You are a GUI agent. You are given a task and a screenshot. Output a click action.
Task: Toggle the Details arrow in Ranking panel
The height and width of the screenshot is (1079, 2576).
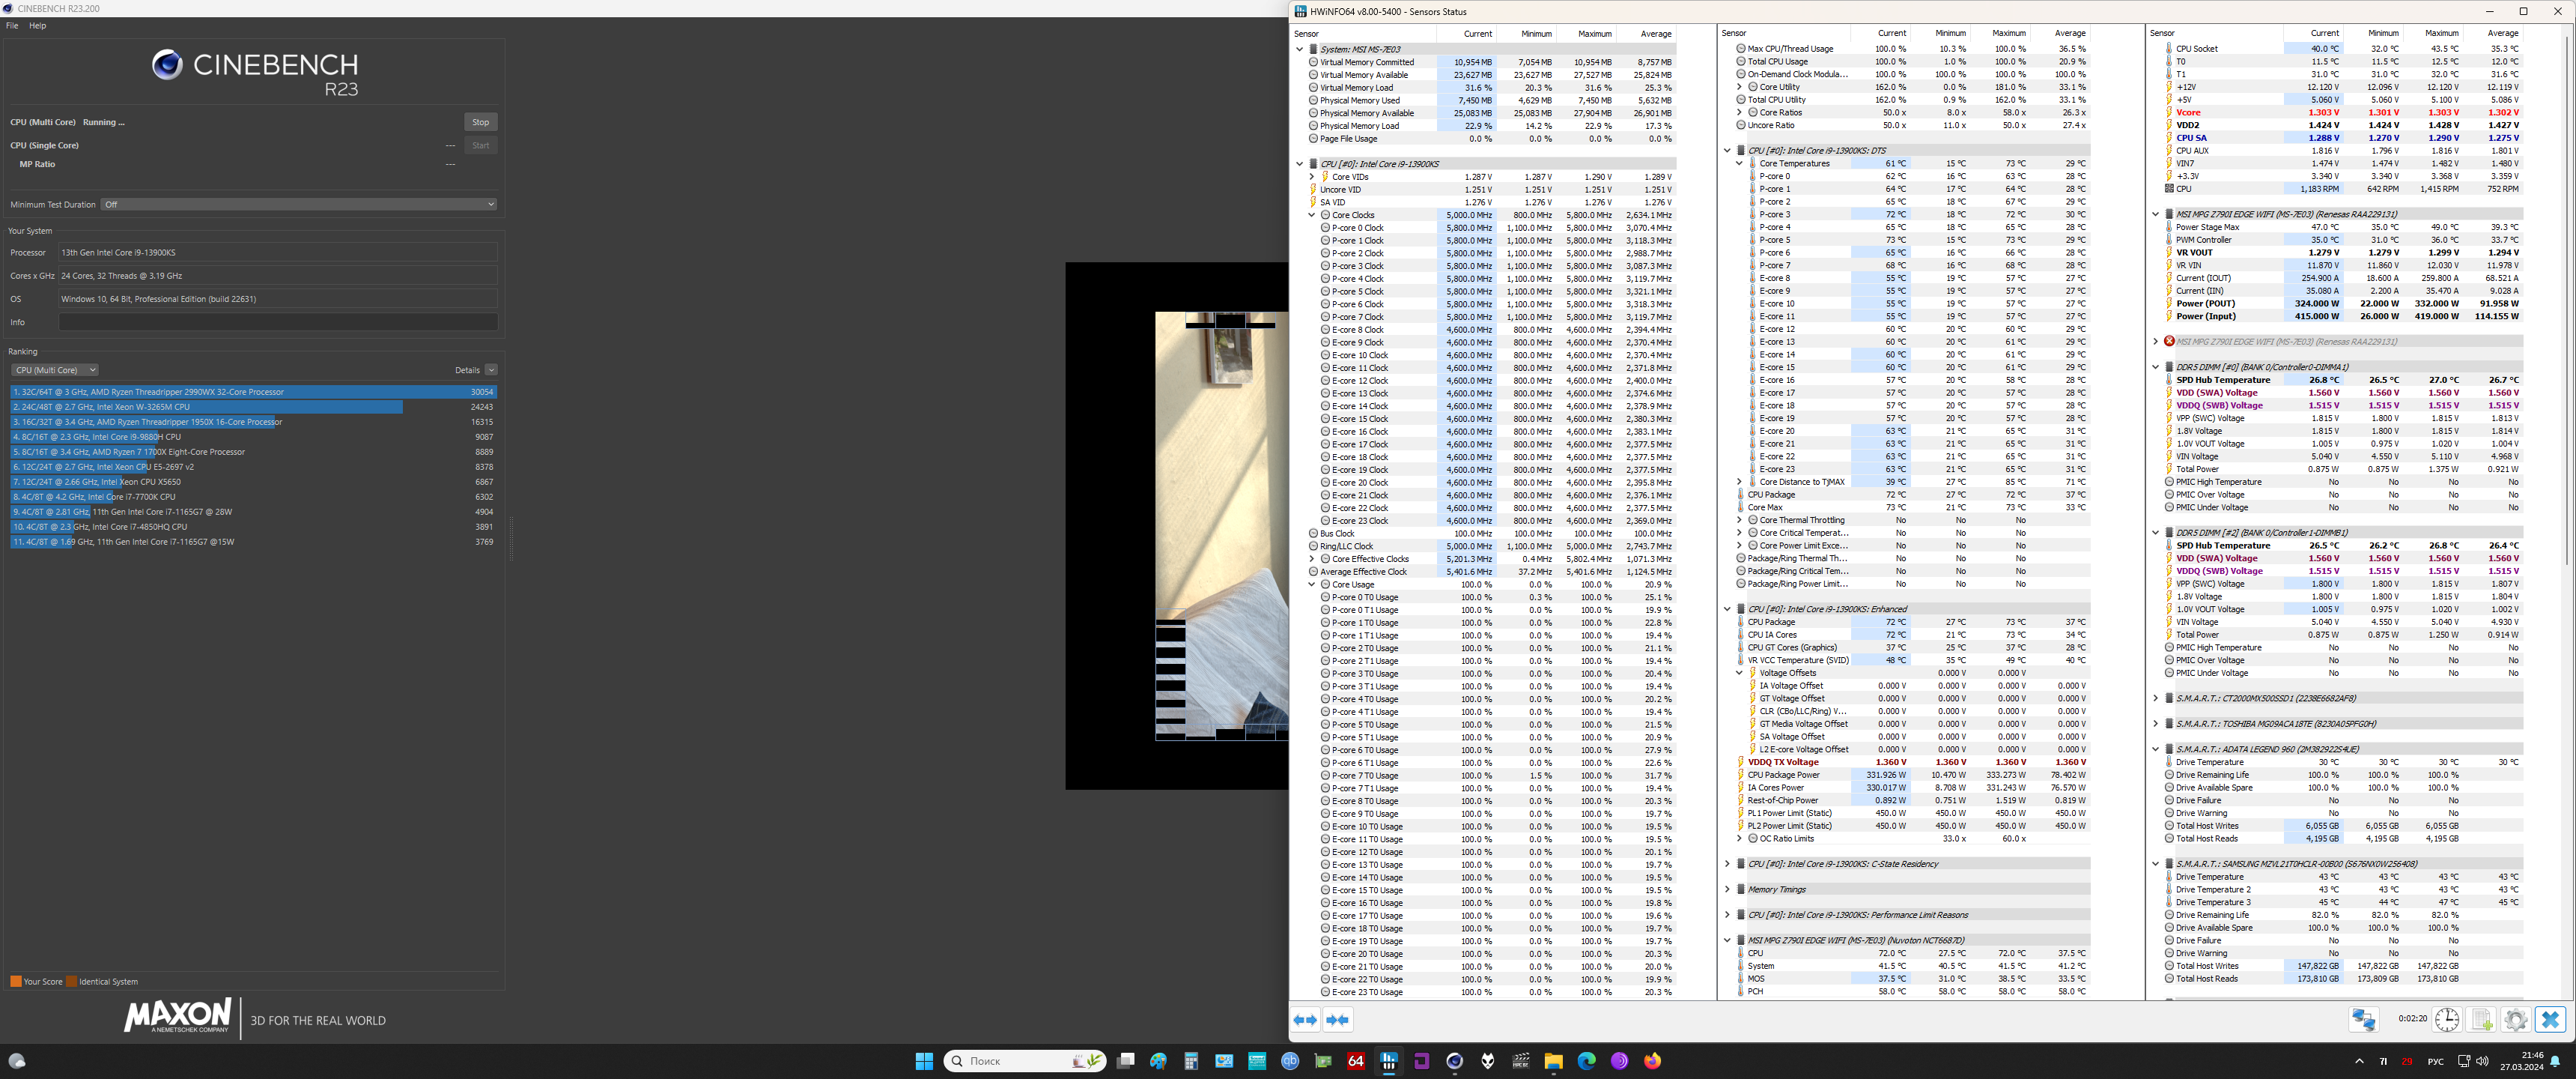[x=491, y=370]
